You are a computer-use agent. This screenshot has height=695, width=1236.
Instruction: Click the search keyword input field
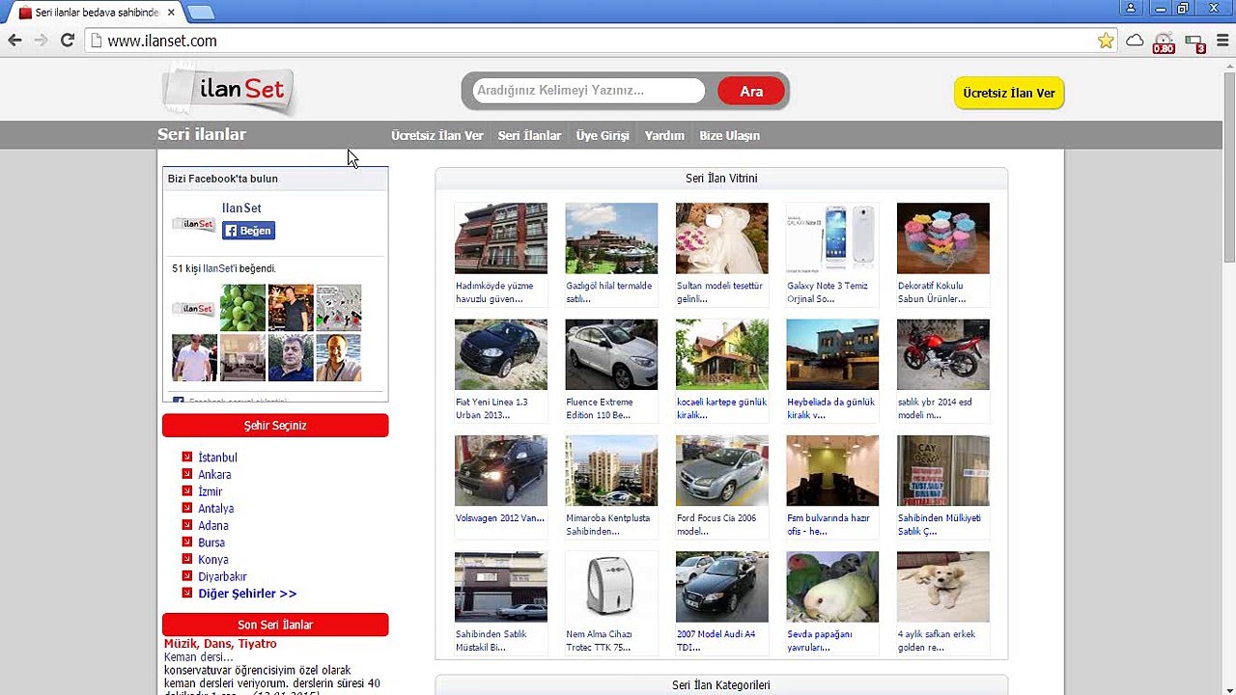(588, 91)
